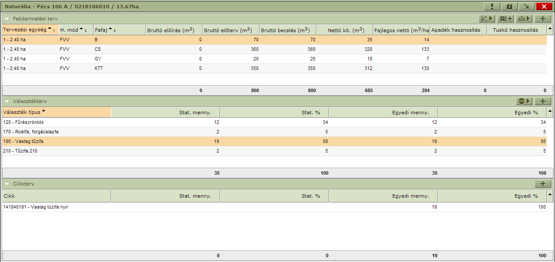Screen dimensions: 555x262
Task: Click Stat. menny. header in Választékterv
Action: 166,112
